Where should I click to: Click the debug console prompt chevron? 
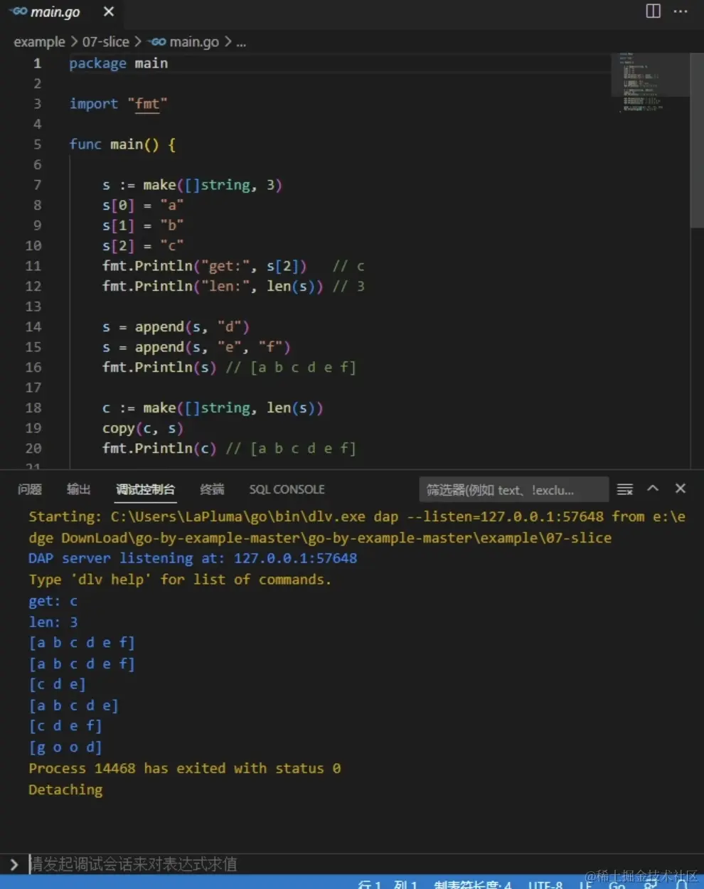click(14, 864)
